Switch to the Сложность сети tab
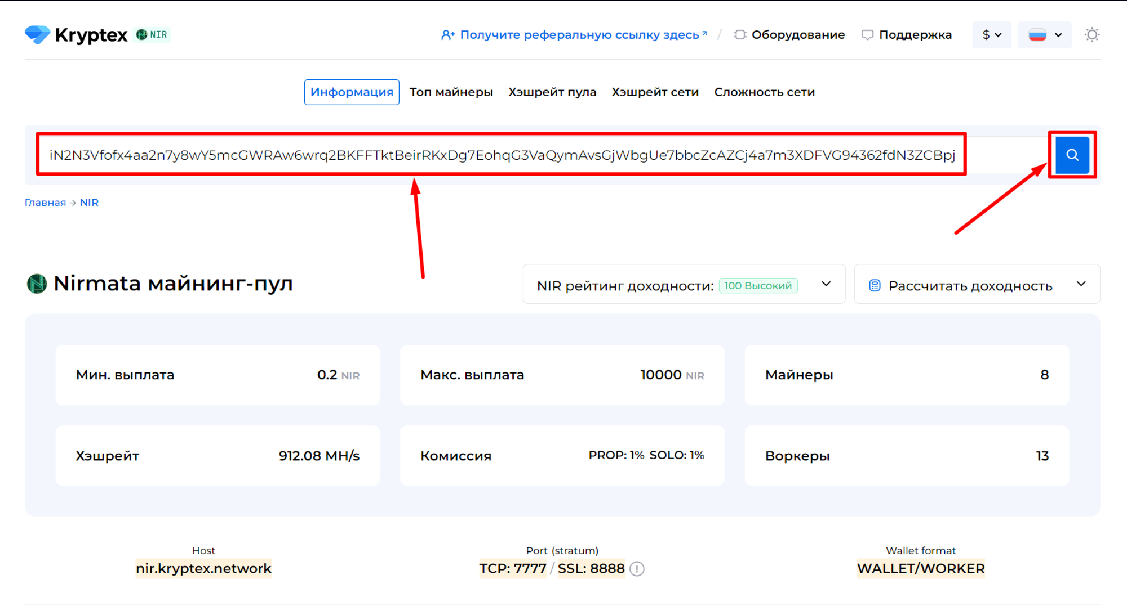Image resolution: width=1127 pixels, height=615 pixels. [x=765, y=92]
